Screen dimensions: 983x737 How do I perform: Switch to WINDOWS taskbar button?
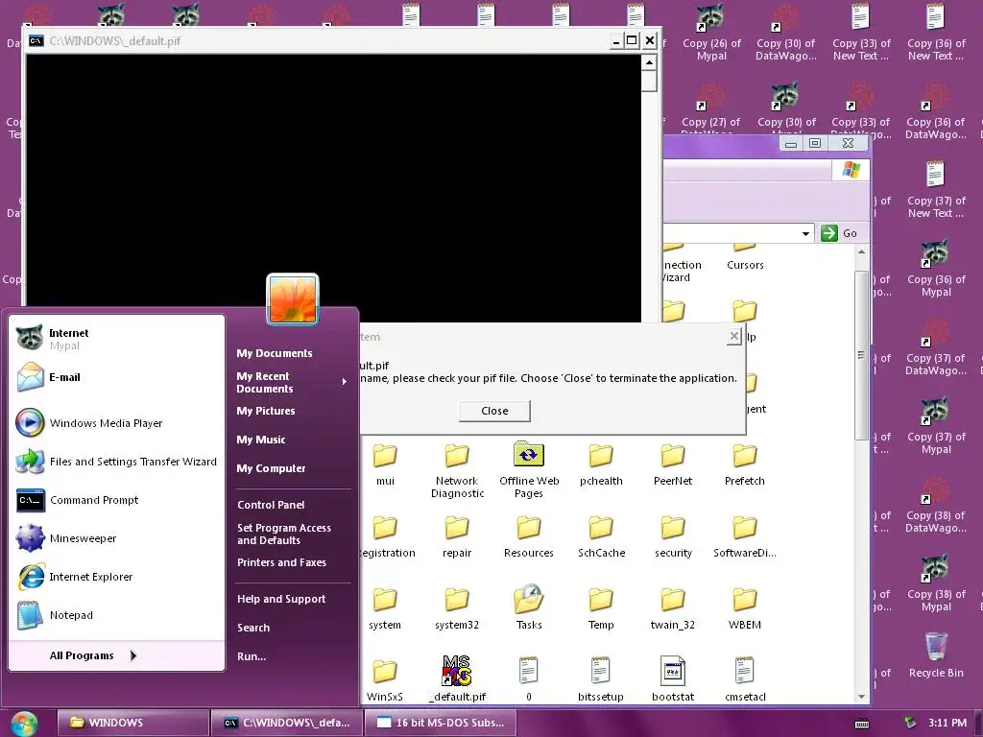(132, 723)
